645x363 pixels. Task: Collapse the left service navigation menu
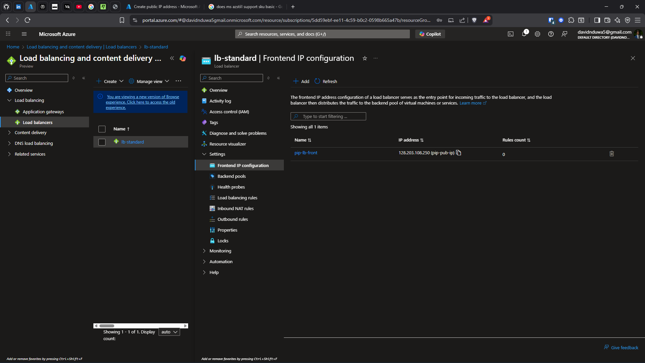pos(84,78)
